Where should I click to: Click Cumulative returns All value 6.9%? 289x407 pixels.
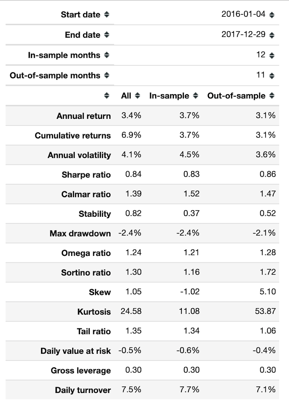[131, 135]
